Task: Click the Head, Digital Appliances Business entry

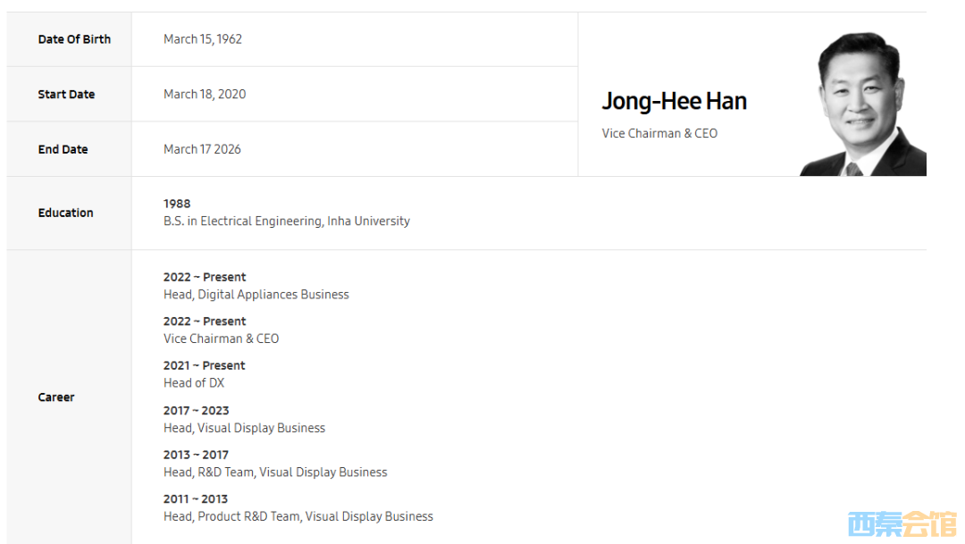Action: (256, 295)
